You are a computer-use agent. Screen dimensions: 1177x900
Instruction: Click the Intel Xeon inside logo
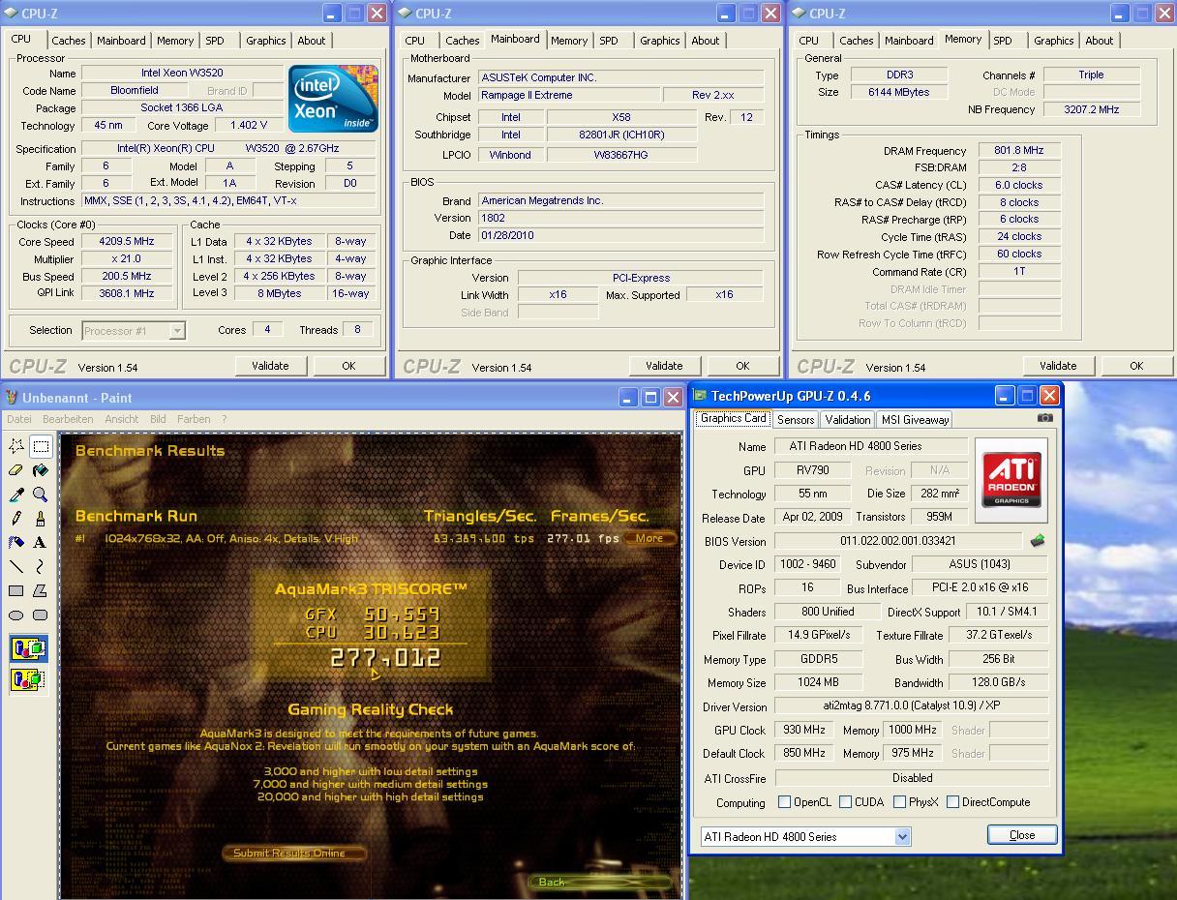[333, 99]
